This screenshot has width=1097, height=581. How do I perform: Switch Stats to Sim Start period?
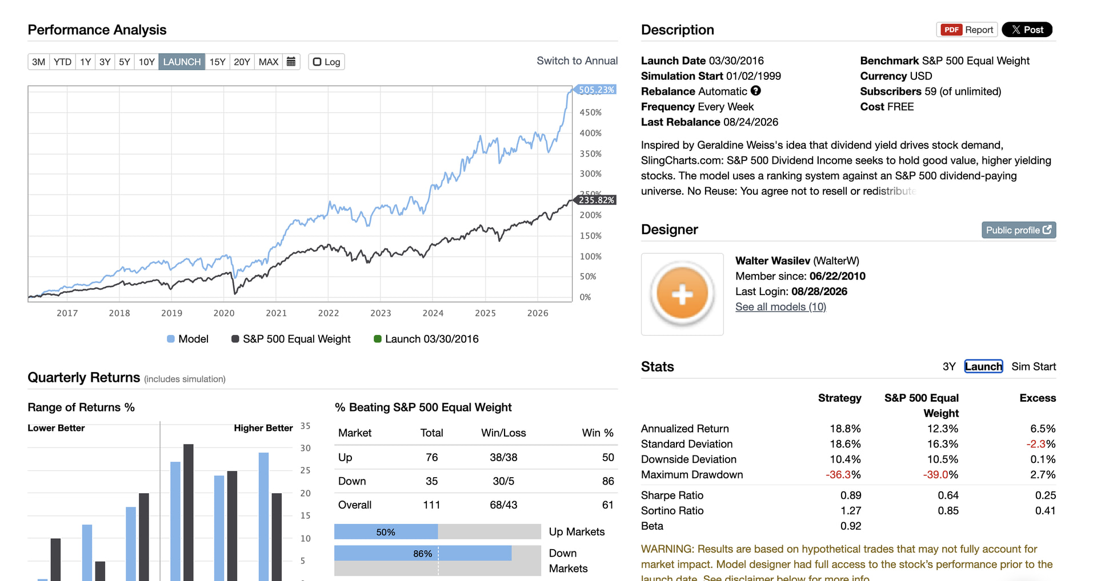click(1034, 366)
